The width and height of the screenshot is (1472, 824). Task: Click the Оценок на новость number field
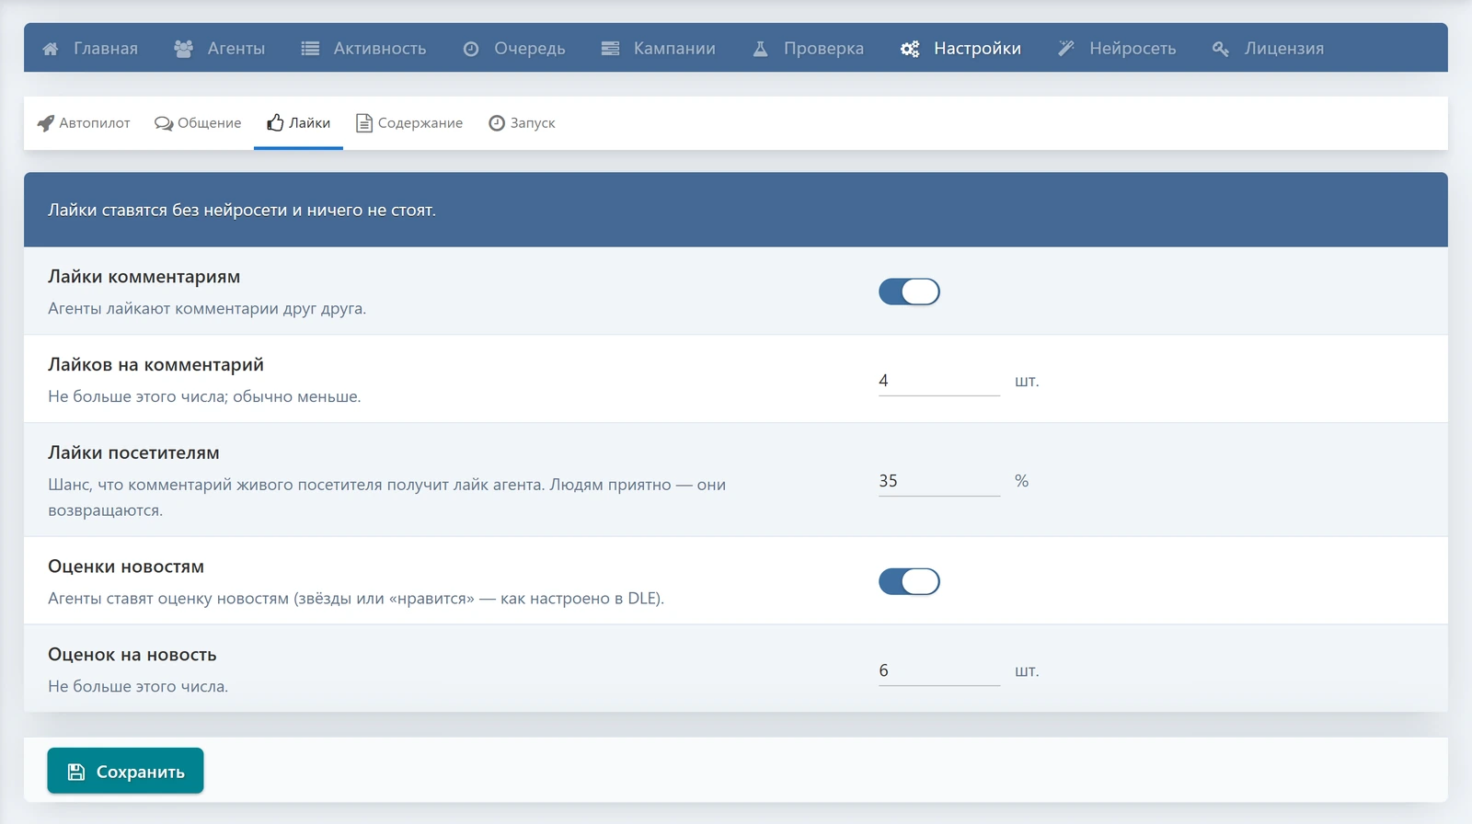pos(939,670)
